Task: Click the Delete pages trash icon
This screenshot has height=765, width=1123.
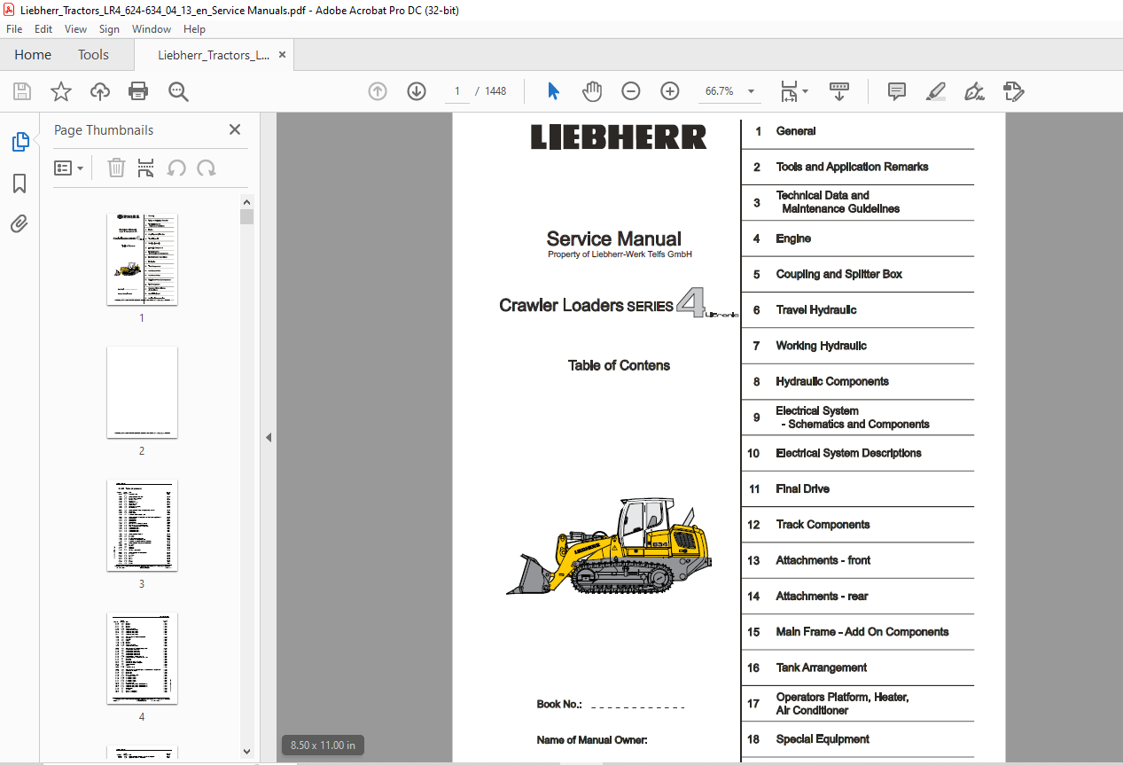Action: click(x=116, y=168)
